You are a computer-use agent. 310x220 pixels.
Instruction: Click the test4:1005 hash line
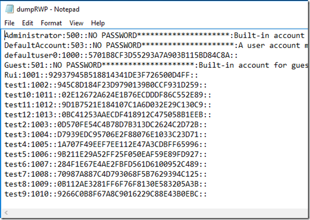(105, 144)
